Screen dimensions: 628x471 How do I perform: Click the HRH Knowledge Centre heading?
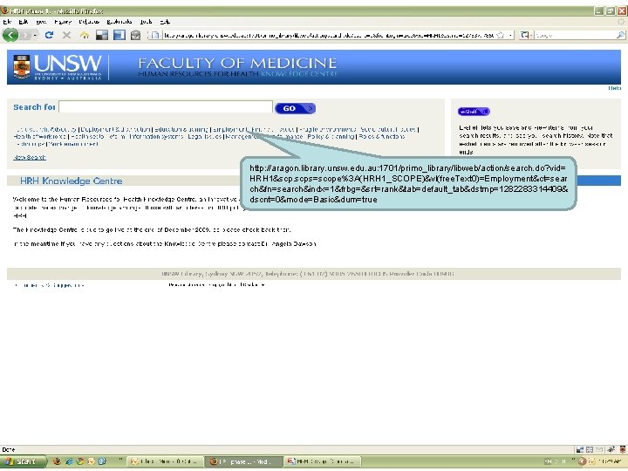tap(71, 181)
